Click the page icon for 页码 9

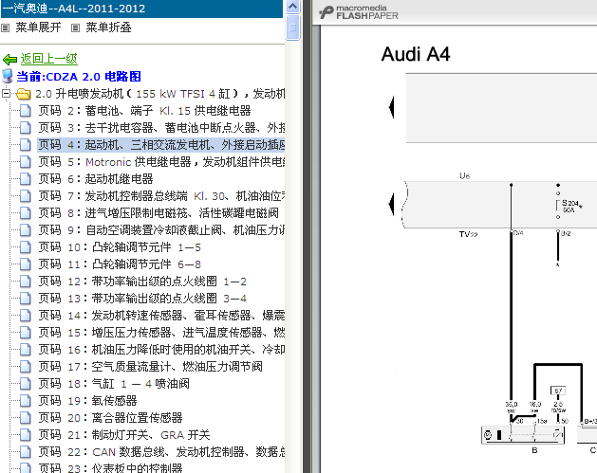(25, 230)
